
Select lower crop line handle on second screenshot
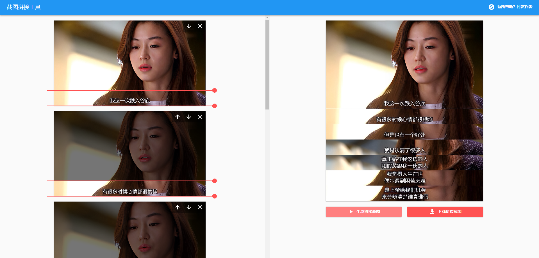pos(215,196)
